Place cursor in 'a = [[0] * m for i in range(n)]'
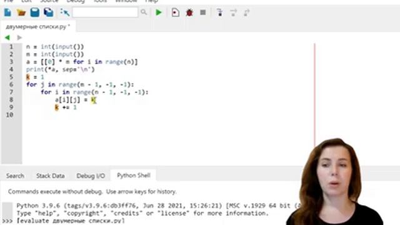 pyautogui.click(x=82, y=62)
